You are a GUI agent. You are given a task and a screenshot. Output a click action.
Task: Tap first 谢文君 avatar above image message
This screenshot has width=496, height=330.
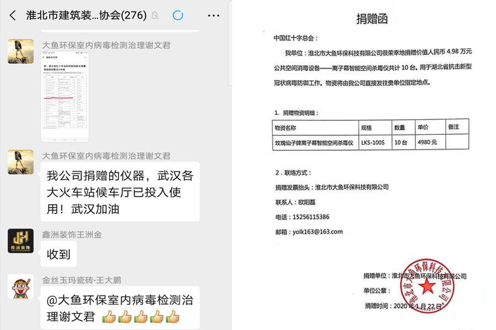tap(20, 52)
